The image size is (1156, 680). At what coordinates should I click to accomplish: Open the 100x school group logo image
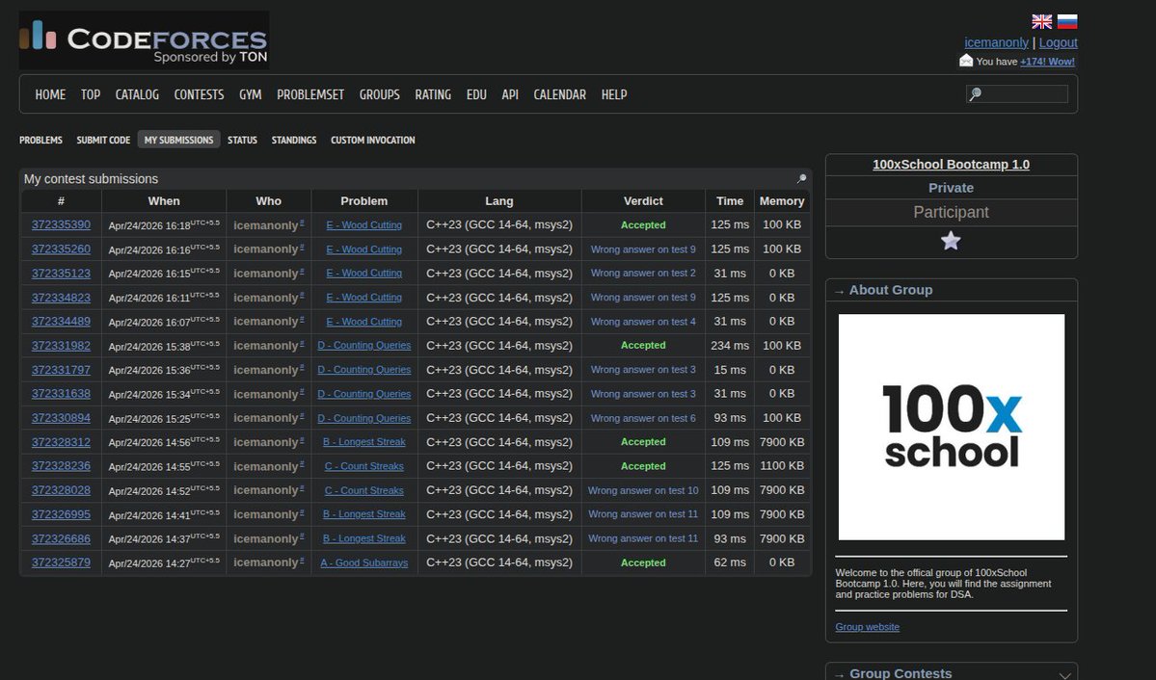tap(951, 427)
